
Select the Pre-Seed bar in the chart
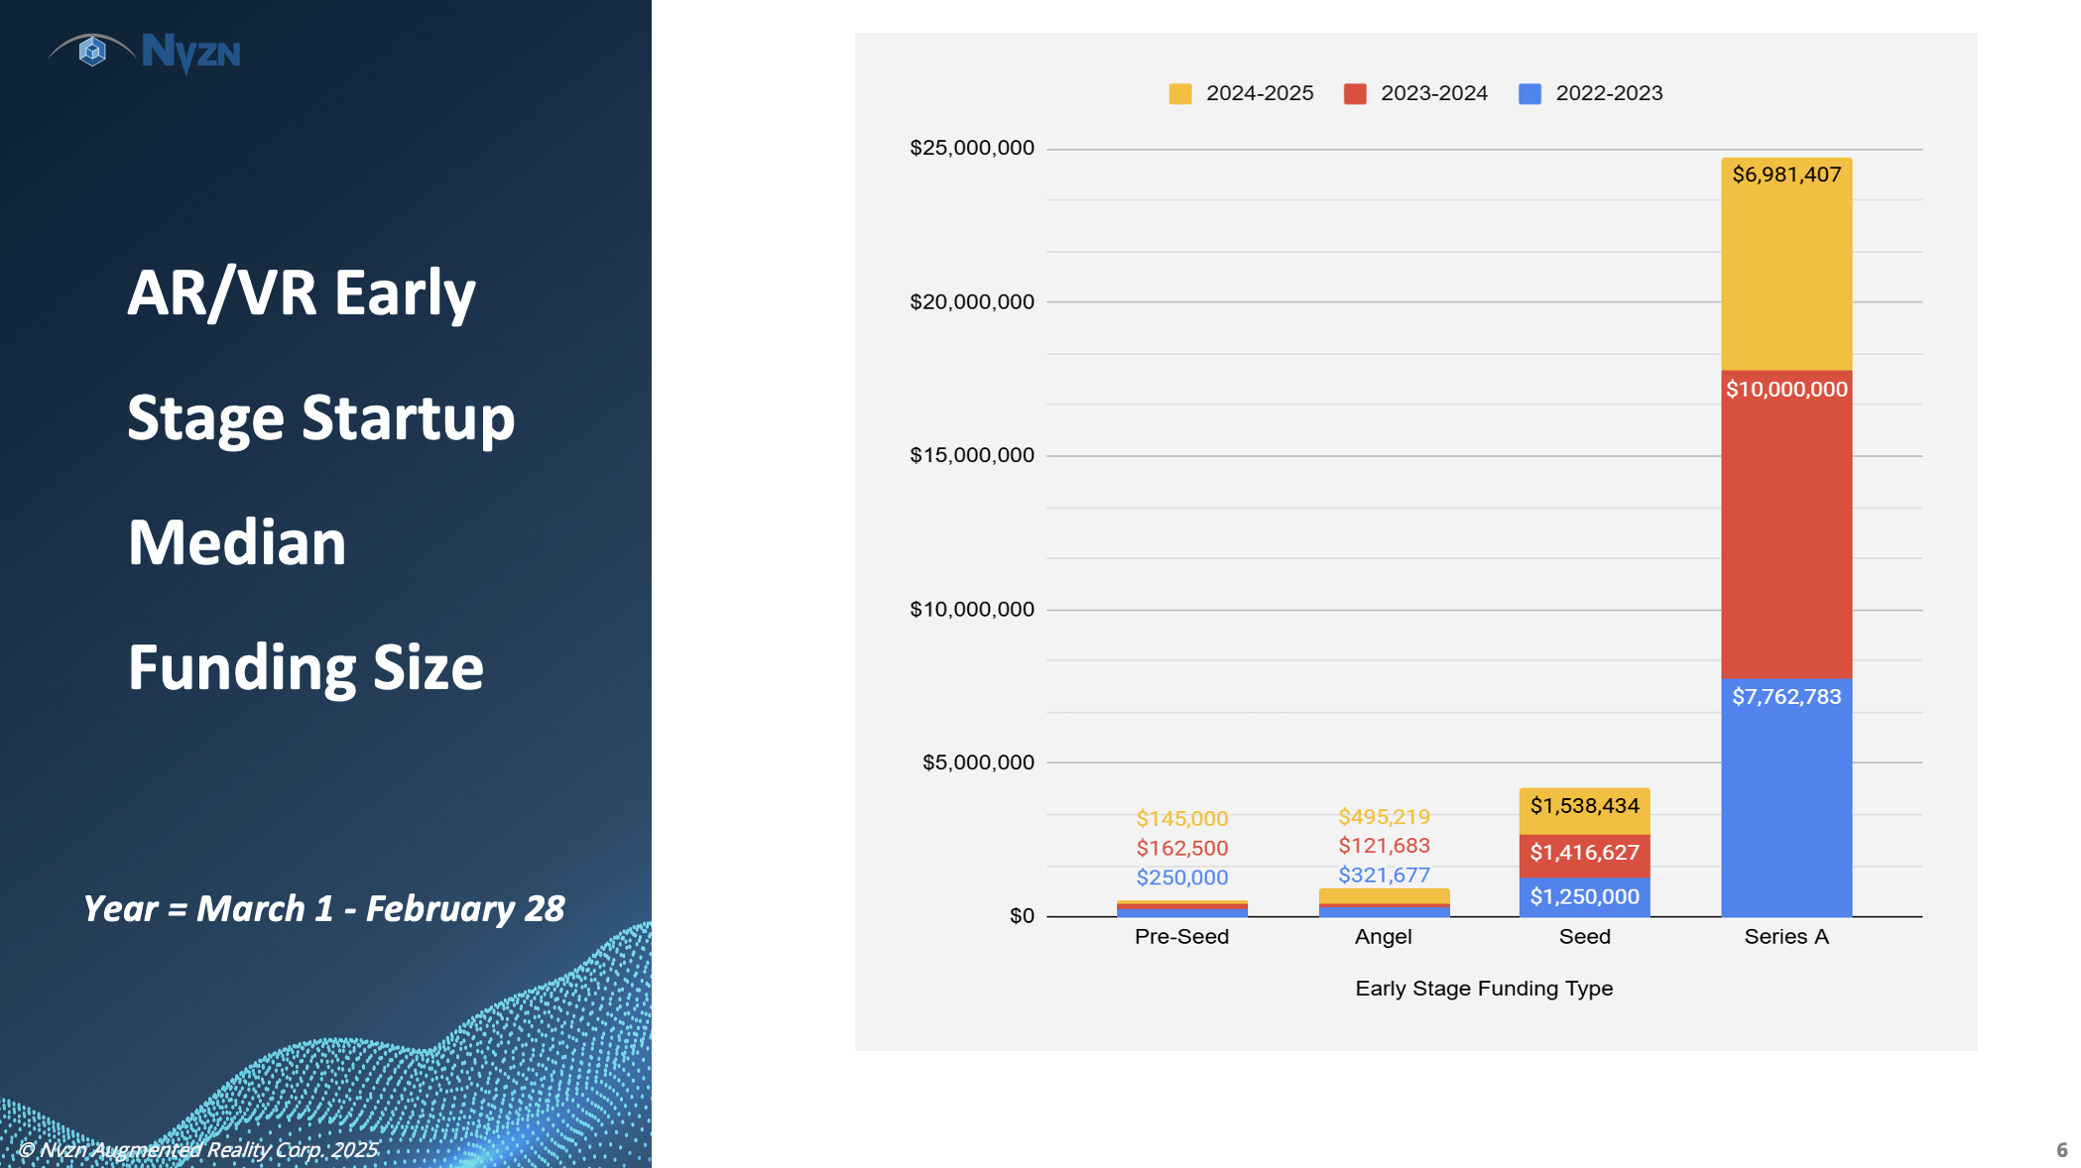coord(1181,908)
